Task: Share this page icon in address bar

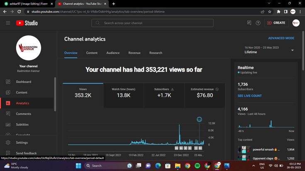Action: [262, 12]
